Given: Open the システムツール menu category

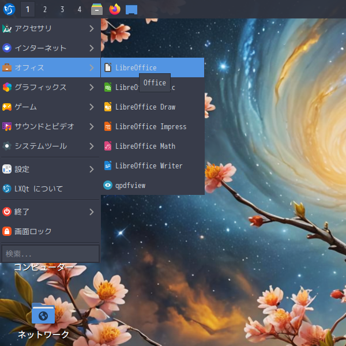Looking at the screenshot, I should (50, 146).
